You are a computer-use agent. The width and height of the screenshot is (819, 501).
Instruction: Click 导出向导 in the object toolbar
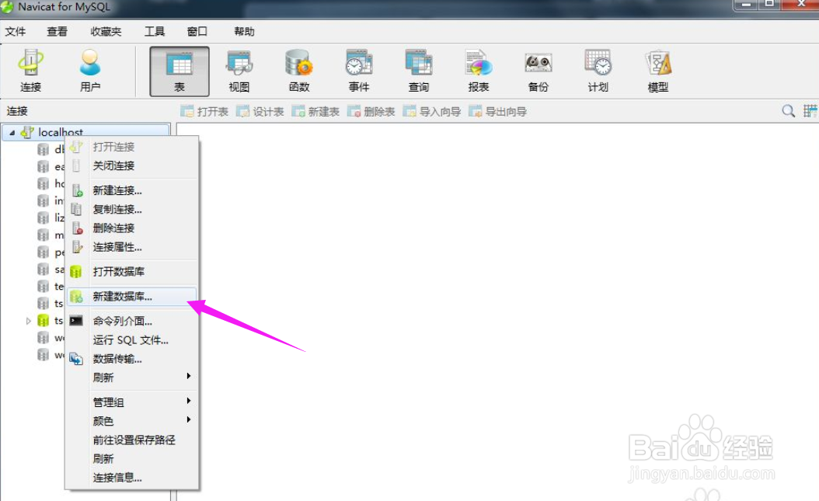498,111
